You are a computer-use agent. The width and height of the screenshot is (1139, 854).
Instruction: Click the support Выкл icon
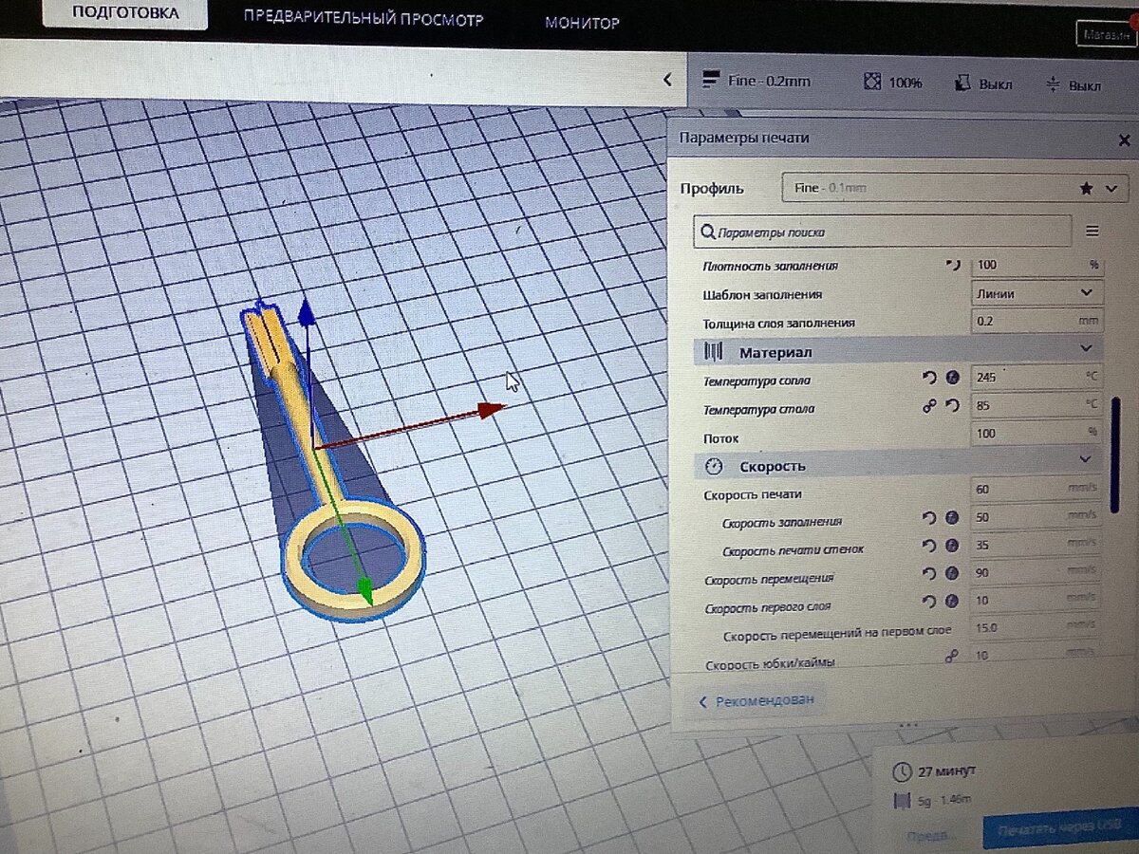[963, 83]
